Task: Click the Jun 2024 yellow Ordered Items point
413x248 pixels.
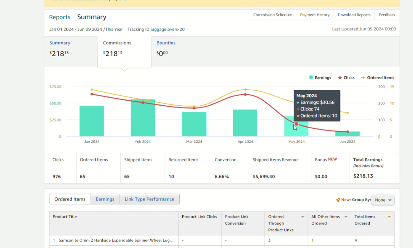Action: pos(348,113)
